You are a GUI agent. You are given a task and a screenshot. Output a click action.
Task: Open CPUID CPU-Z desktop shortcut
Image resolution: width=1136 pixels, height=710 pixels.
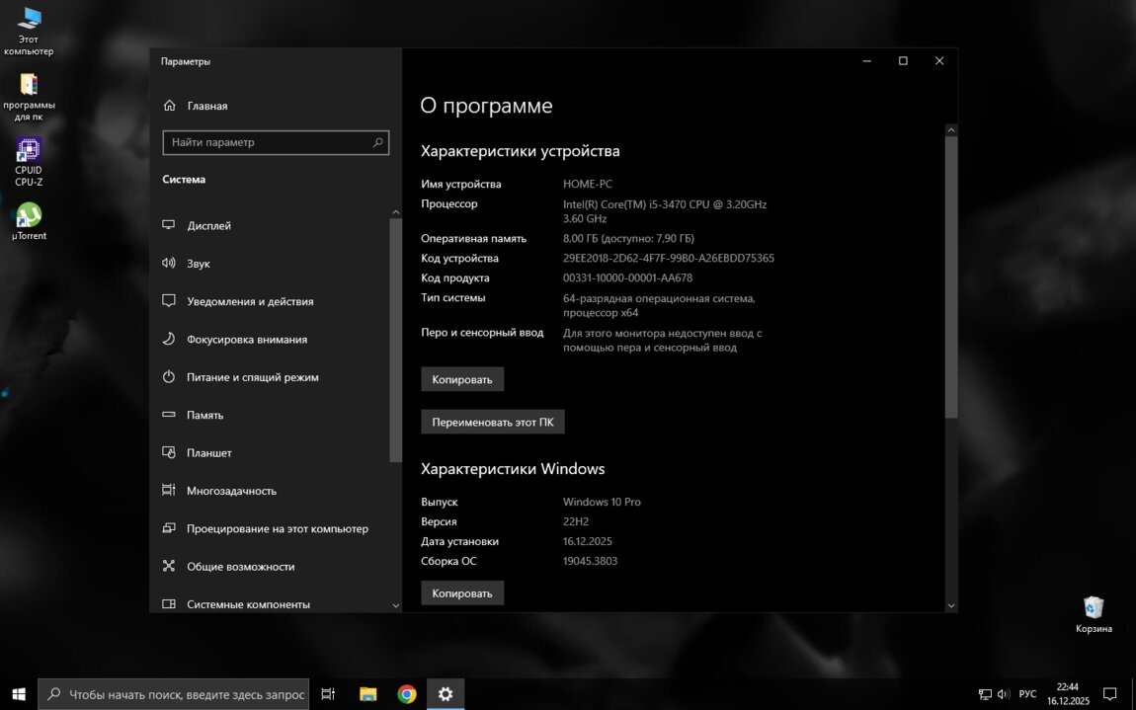point(29,161)
